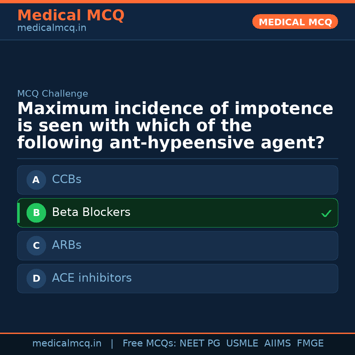The width and height of the screenshot is (355, 355).
Task: Click the USMLE footer label
Action: point(242,343)
